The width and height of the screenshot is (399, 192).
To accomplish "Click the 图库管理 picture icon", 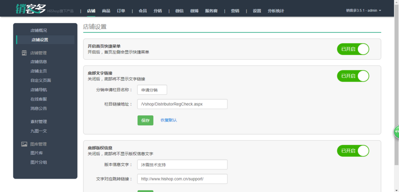I will coord(24,144).
